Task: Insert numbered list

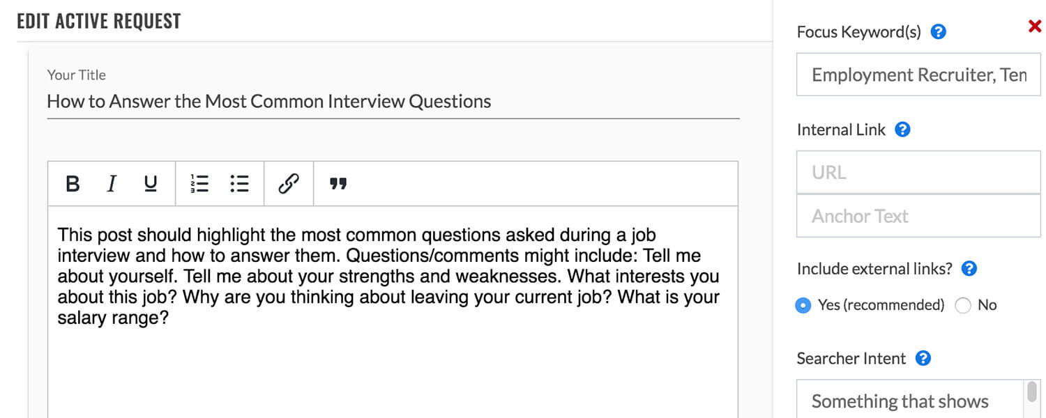Action: pos(199,184)
